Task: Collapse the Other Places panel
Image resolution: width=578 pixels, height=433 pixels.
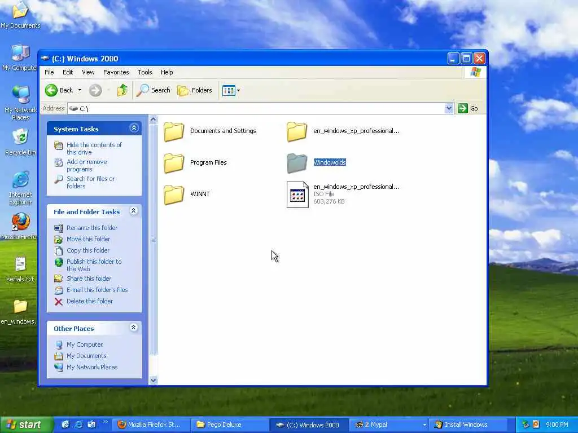Action: 134,328
